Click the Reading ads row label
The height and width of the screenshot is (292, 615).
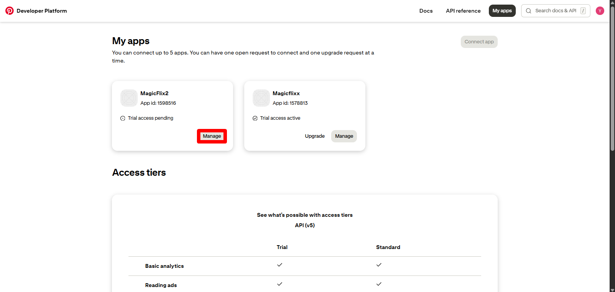tap(161, 285)
